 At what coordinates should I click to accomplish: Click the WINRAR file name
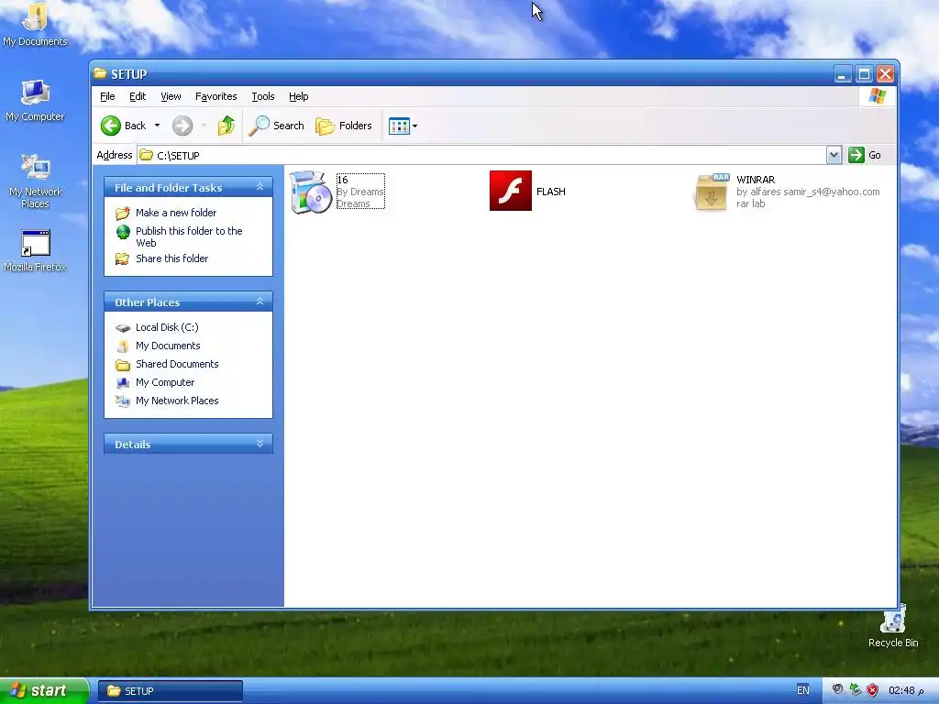(x=756, y=180)
